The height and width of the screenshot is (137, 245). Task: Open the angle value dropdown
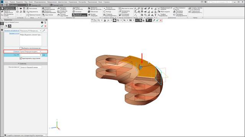[x=41, y=55]
